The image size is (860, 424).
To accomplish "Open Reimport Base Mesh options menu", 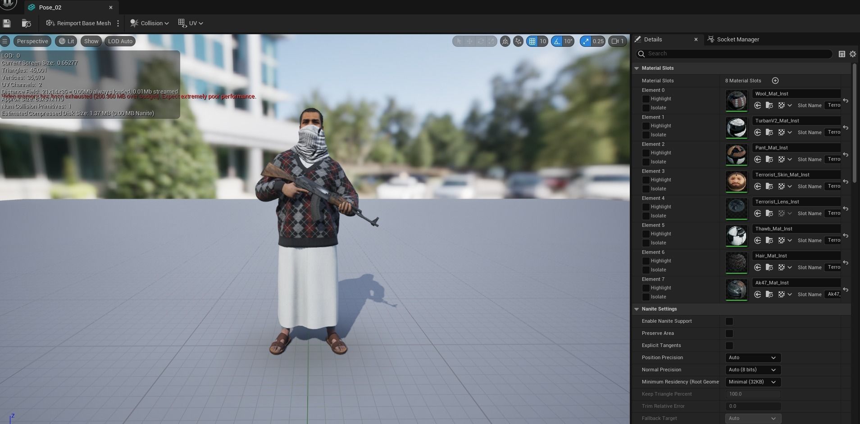I will 118,23.
